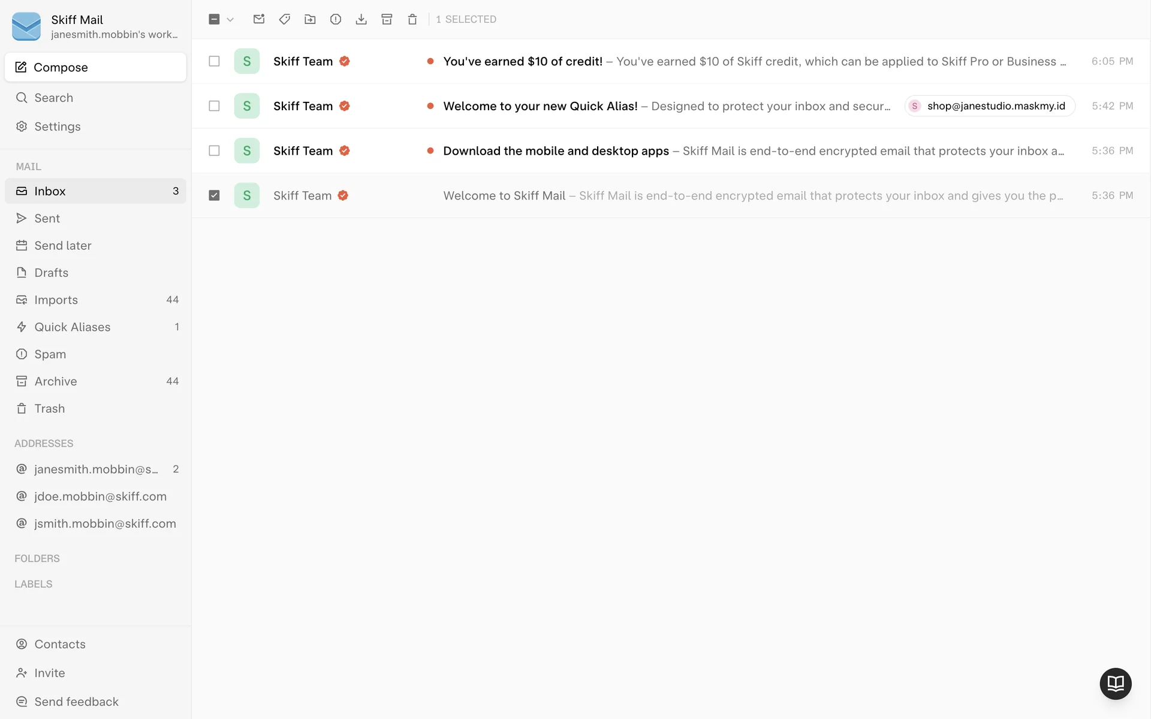Open the Skiff Mail workspace switcher
The image size is (1151, 719).
pyautogui.click(x=96, y=26)
